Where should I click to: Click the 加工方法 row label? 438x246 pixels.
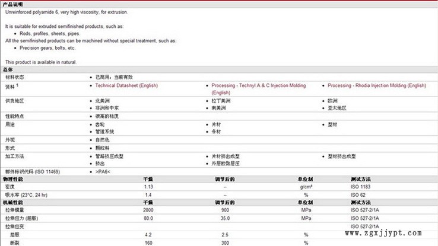[14, 156]
